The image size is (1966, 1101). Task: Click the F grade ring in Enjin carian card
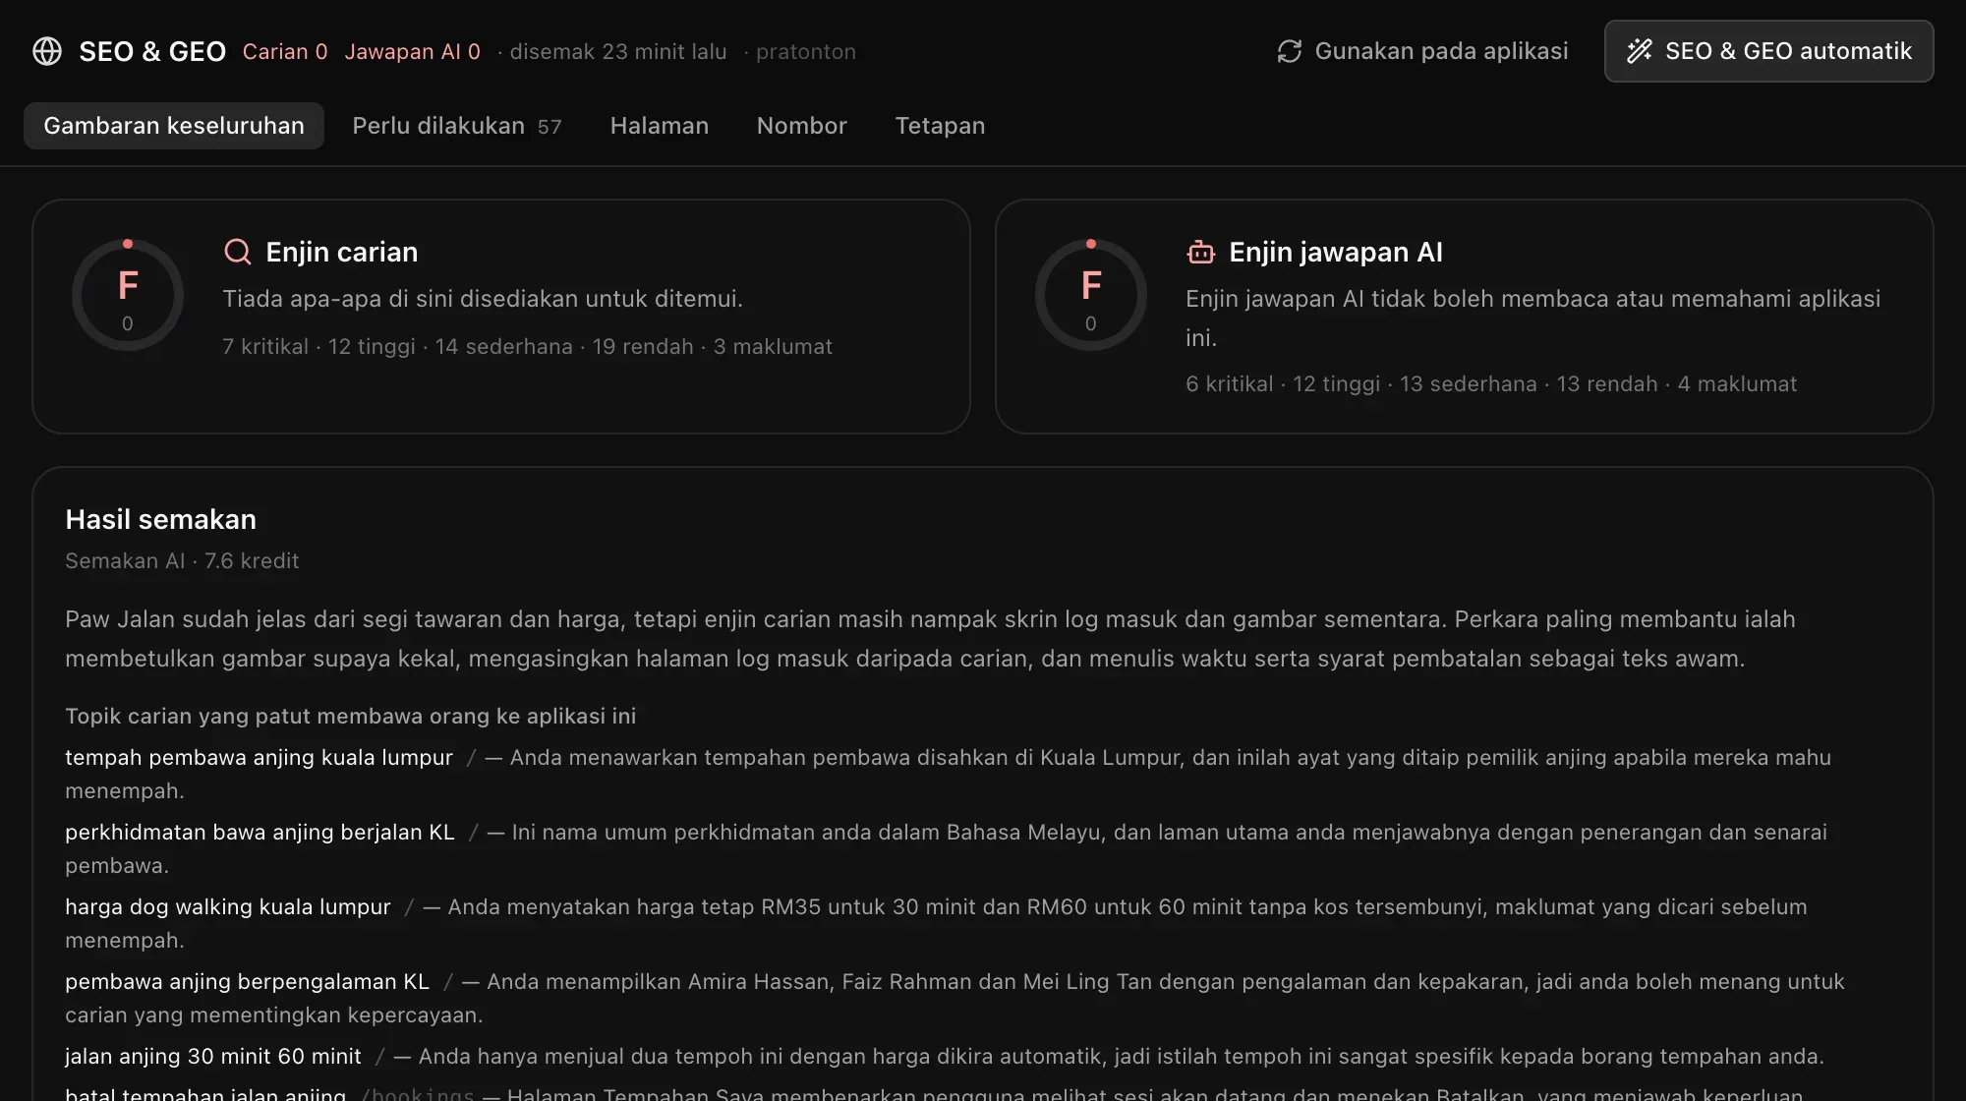tap(128, 295)
